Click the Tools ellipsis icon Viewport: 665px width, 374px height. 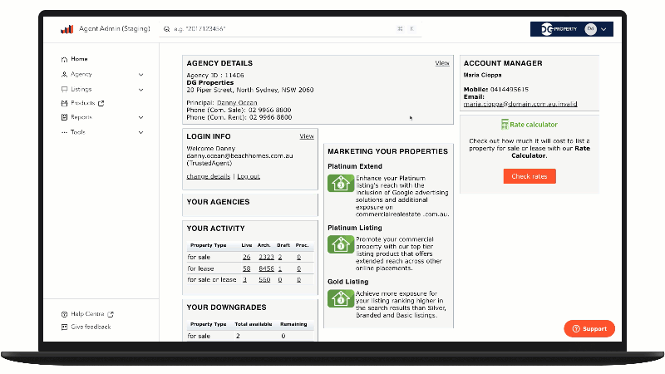65,132
